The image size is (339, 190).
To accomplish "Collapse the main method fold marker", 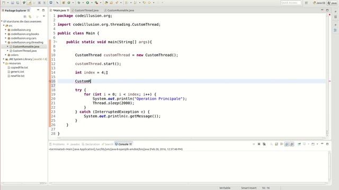I will [57, 42].
